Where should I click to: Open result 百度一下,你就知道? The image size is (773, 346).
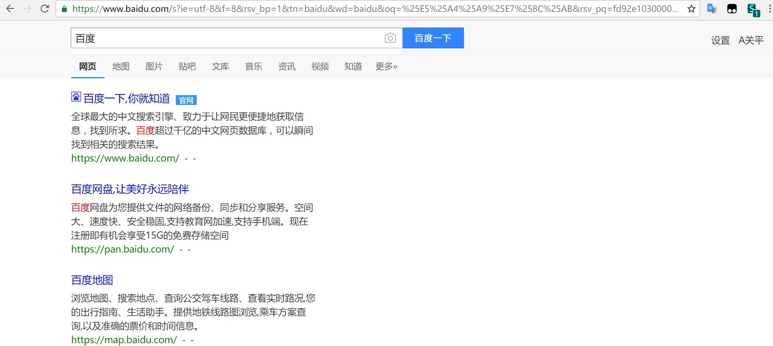coord(127,98)
